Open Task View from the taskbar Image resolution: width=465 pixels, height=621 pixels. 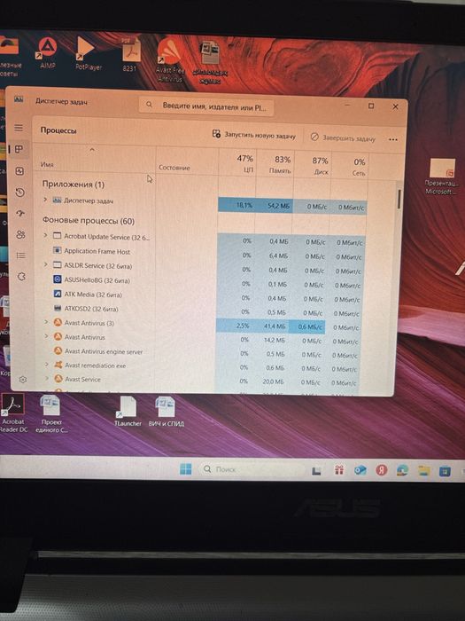(x=316, y=470)
